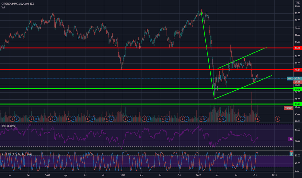
Task: Select the dividend D marker at start of 2019
Action: (129, 119)
